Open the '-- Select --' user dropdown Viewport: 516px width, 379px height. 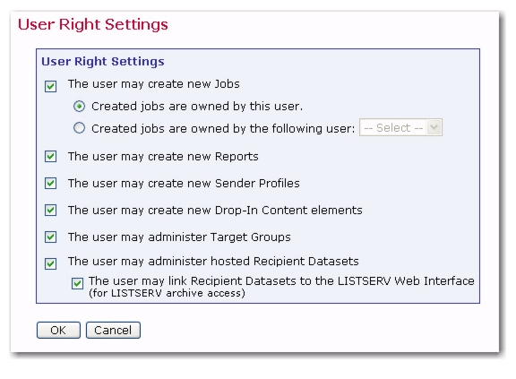tap(400, 127)
